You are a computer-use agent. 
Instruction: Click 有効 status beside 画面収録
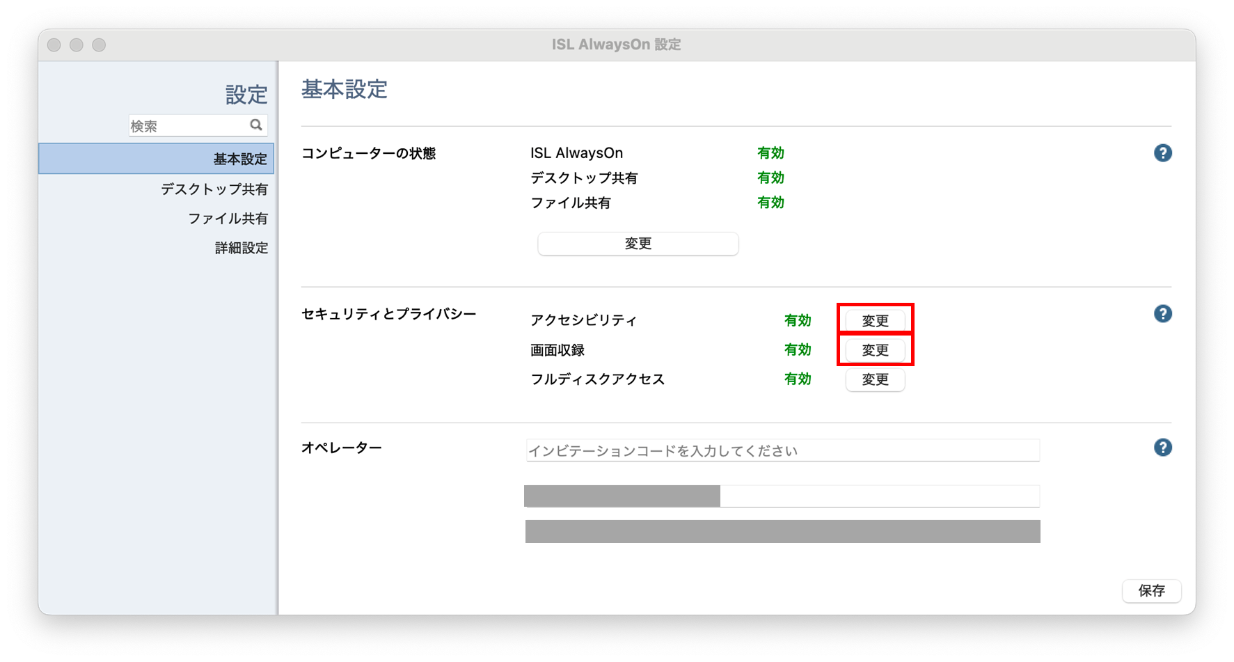pos(798,350)
